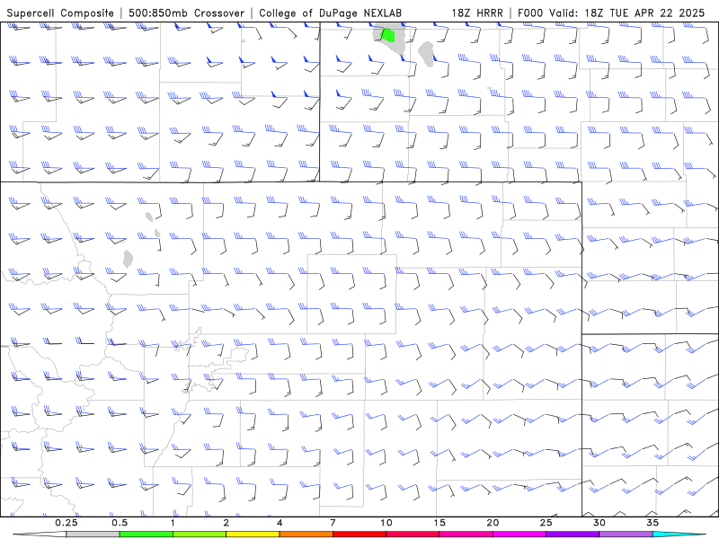Select the bright green legend swatch after 0.5

coord(146,535)
